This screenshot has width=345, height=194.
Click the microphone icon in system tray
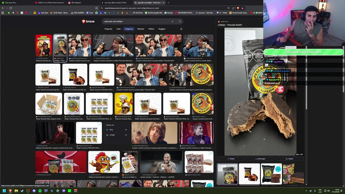(x=315, y=191)
